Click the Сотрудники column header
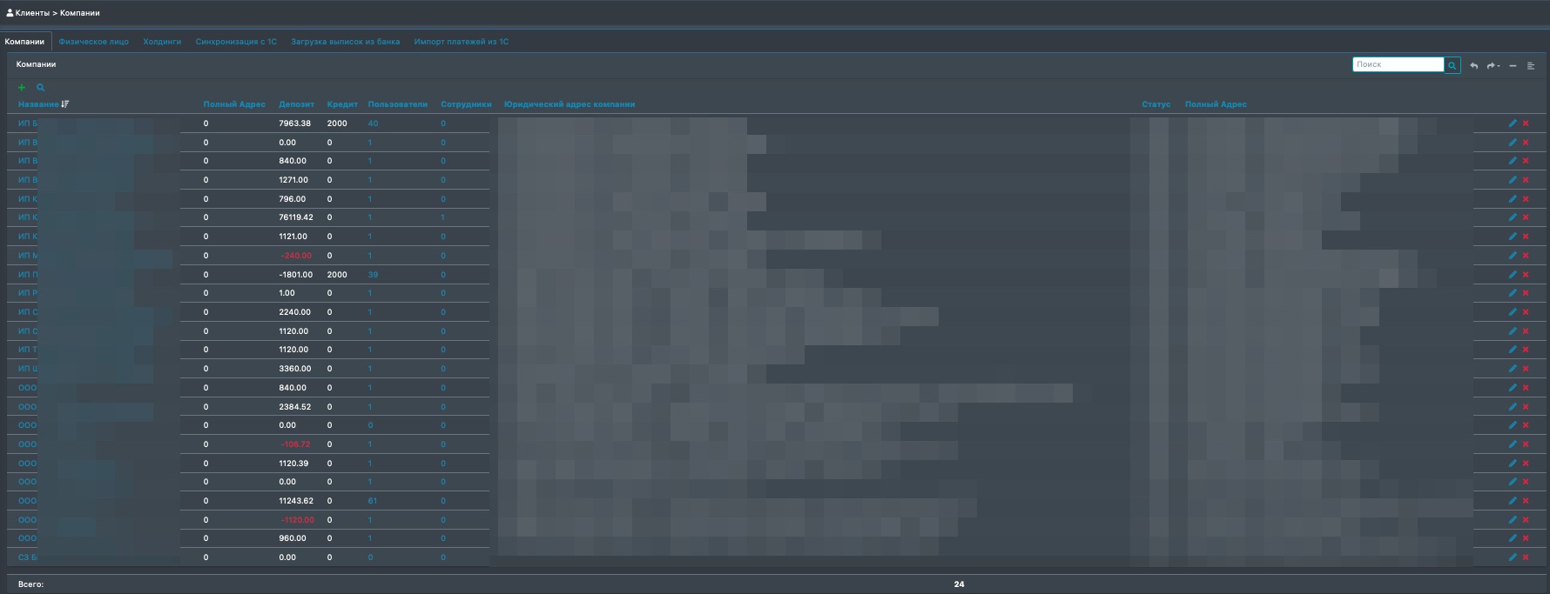 click(x=467, y=104)
